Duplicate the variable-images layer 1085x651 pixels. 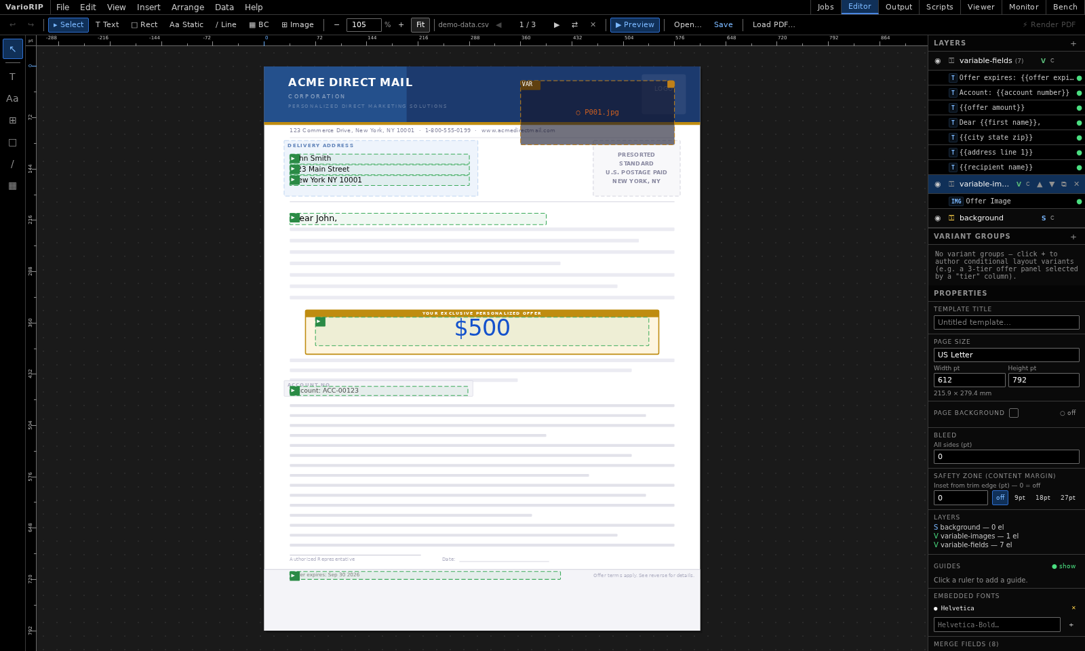[x=1064, y=184]
